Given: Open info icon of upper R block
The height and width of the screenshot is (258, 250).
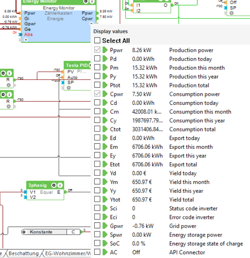Looking at the screenshot, I should coord(9,73).
